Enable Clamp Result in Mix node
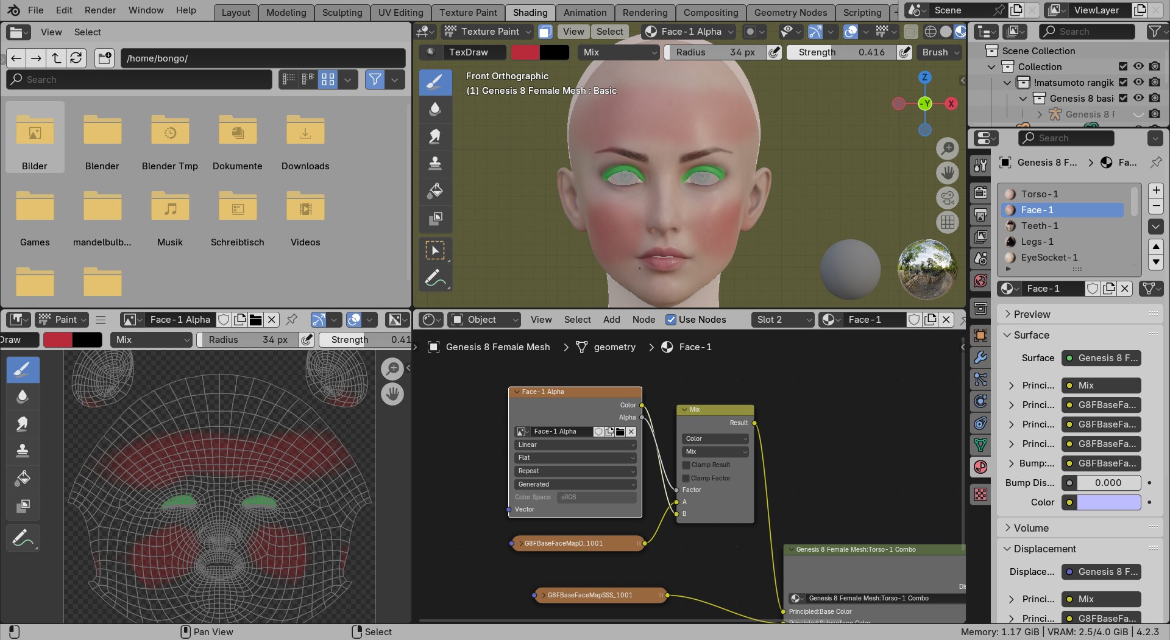1170x640 pixels. click(686, 465)
